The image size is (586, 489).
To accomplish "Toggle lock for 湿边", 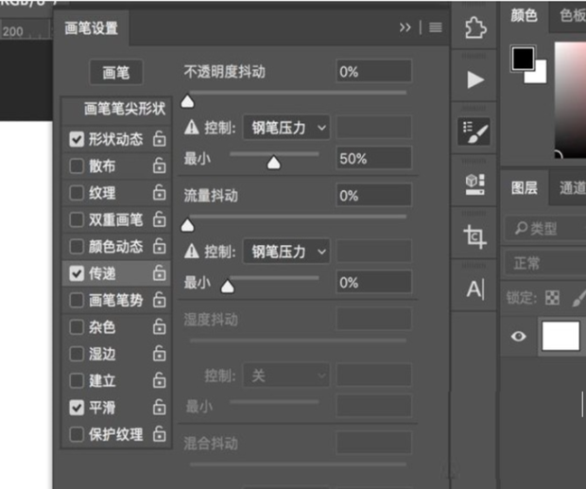I will pyautogui.click(x=159, y=354).
